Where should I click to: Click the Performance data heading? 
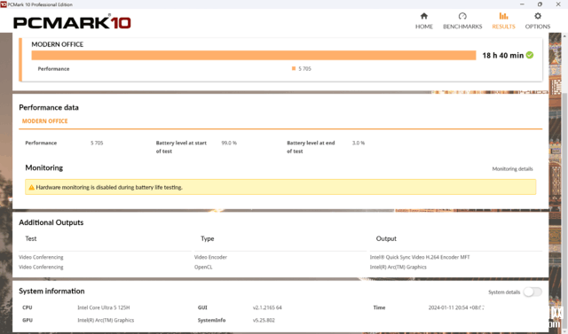[x=49, y=107]
